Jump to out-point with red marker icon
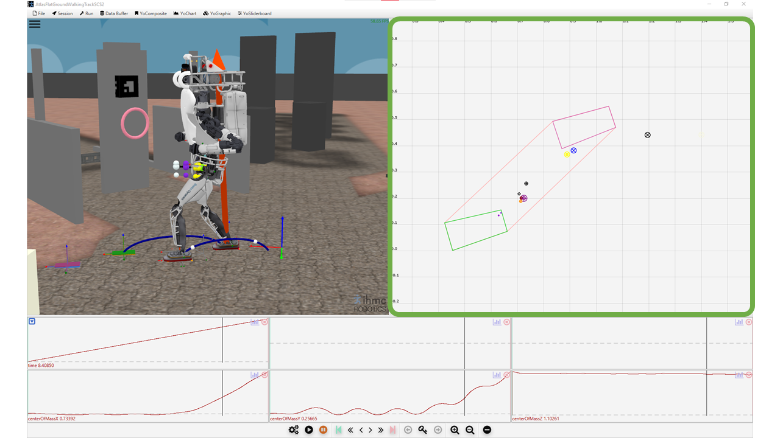Viewport: 780px width, 438px height. pyautogui.click(x=392, y=430)
